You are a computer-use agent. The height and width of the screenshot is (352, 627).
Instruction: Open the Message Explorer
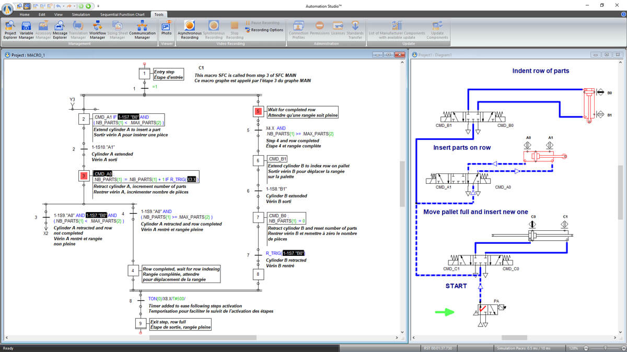tap(60, 30)
